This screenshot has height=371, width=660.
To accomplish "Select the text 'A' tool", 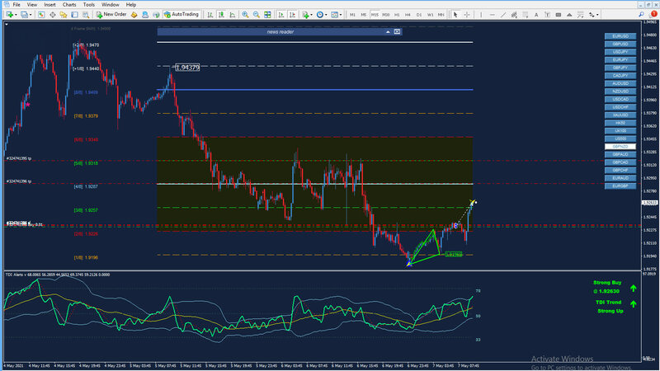I will click(x=535, y=15).
